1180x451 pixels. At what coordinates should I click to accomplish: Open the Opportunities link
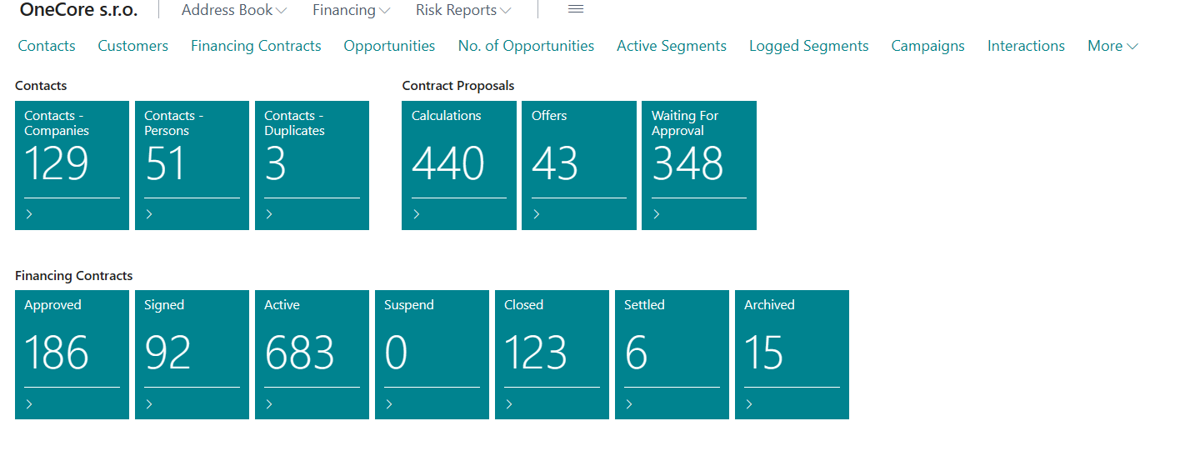click(389, 47)
